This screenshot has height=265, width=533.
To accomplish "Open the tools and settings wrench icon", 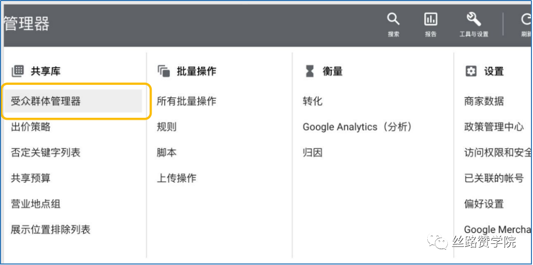I will coord(474,20).
